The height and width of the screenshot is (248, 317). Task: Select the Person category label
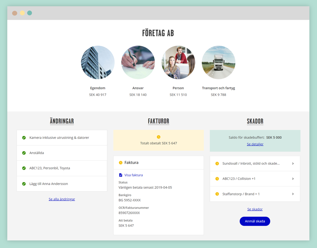click(178, 88)
